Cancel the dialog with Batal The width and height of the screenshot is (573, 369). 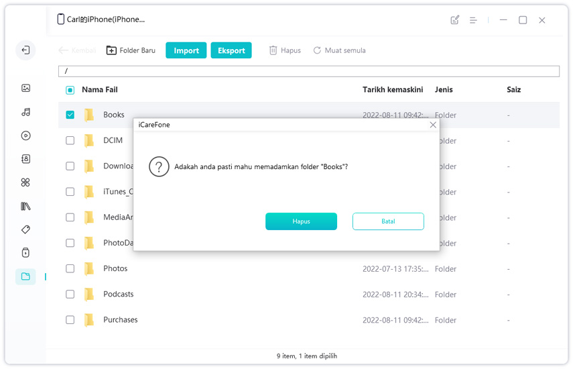388,221
